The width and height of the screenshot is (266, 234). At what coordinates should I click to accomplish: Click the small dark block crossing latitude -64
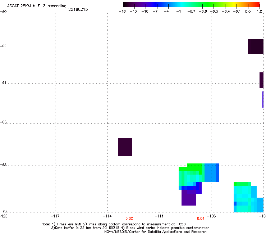[261, 80]
